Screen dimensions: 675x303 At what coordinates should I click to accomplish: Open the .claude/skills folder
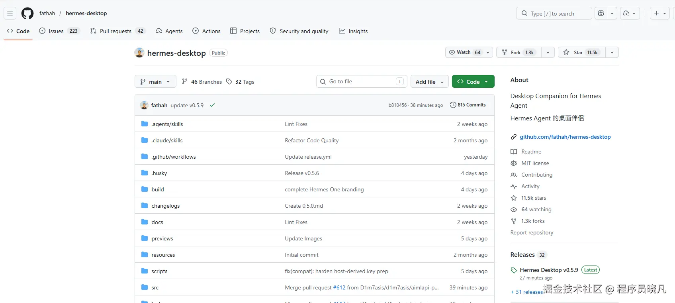[167, 140]
